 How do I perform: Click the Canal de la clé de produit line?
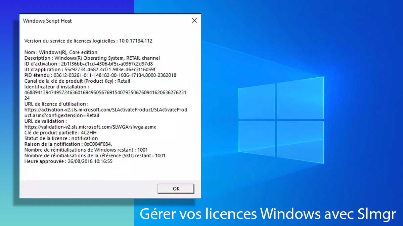click(x=77, y=81)
